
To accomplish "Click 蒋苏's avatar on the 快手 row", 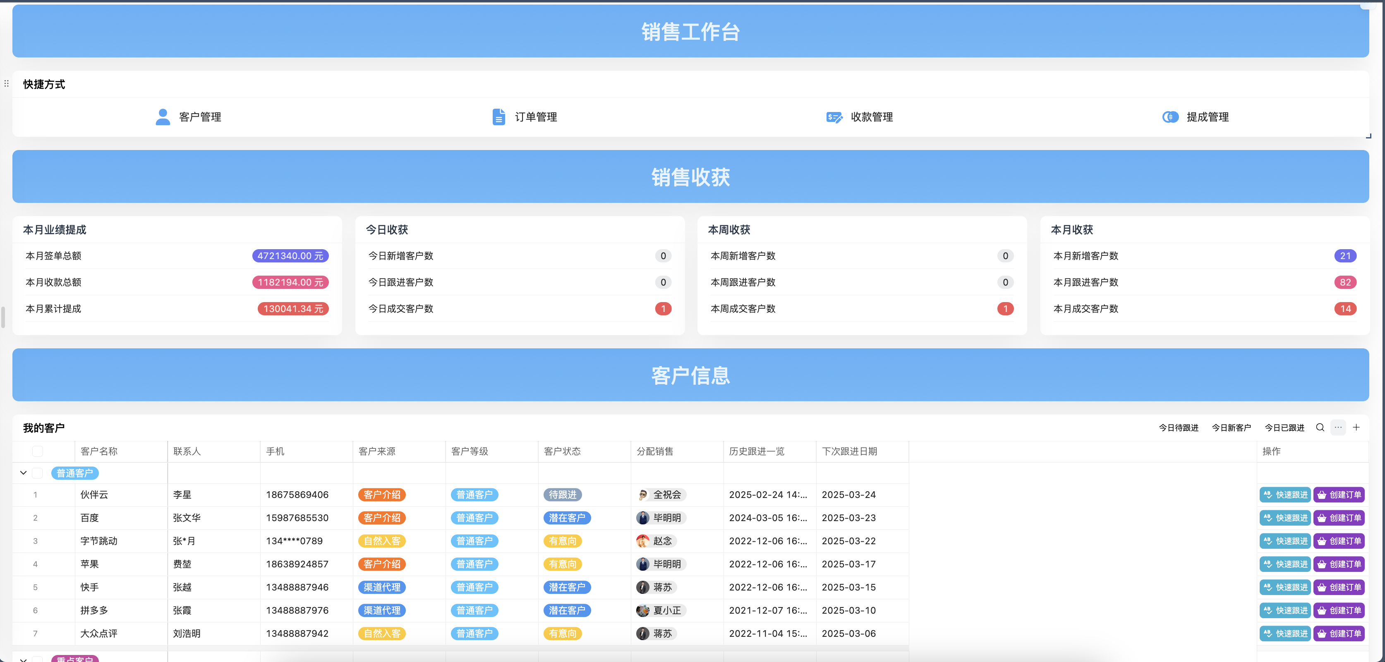I will (x=643, y=587).
